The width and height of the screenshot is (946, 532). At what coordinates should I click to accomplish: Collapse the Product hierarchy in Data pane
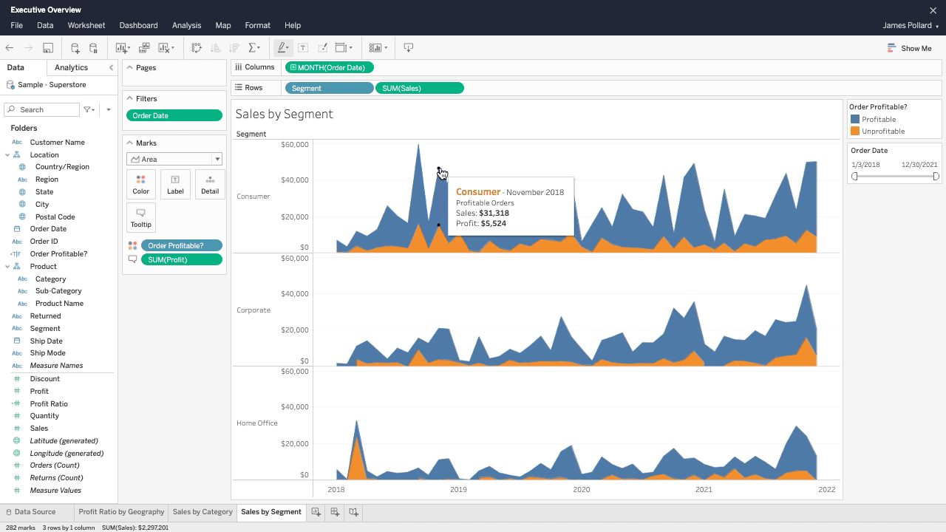point(7,267)
